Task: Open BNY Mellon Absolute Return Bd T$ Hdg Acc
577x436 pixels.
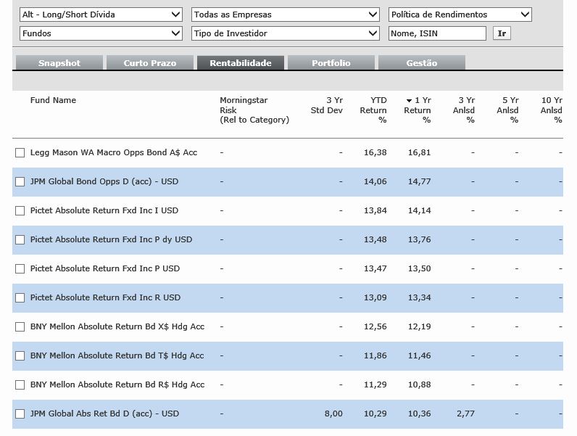Action: tap(117, 355)
